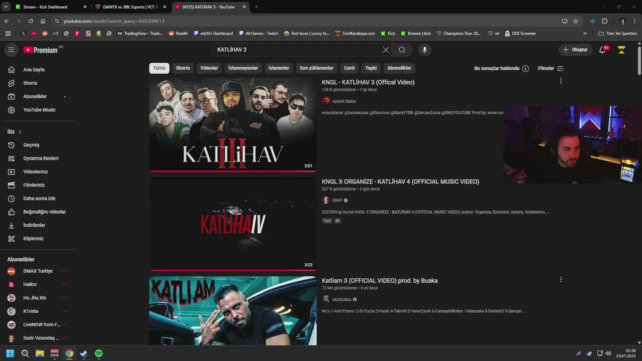Screen dimensions: 642x361
Task: Switch to Stream - Kick Dashboard tab
Action: pos(50,7)
